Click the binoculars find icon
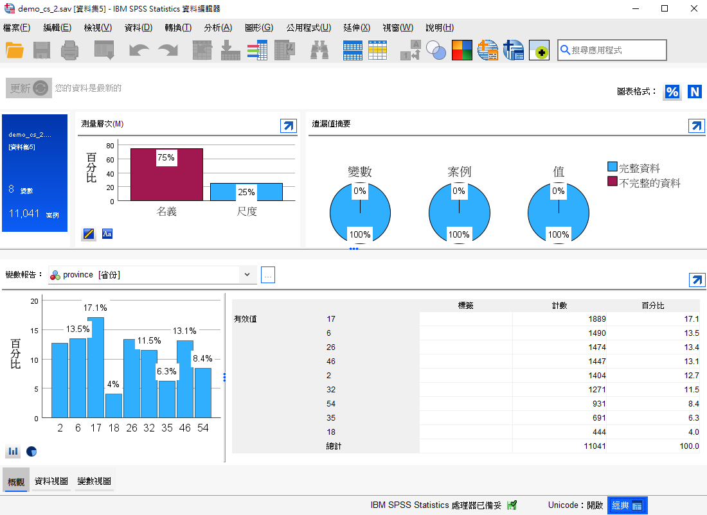The height and width of the screenshot is (515, 707). (x=319, y=50)
